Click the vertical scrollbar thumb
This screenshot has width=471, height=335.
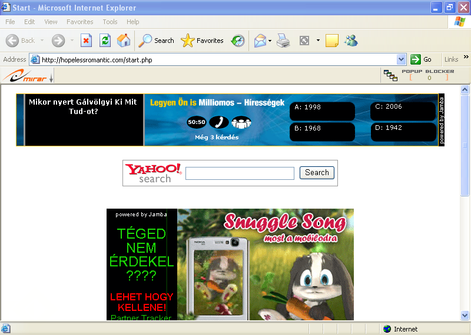[x=465, y=145]
